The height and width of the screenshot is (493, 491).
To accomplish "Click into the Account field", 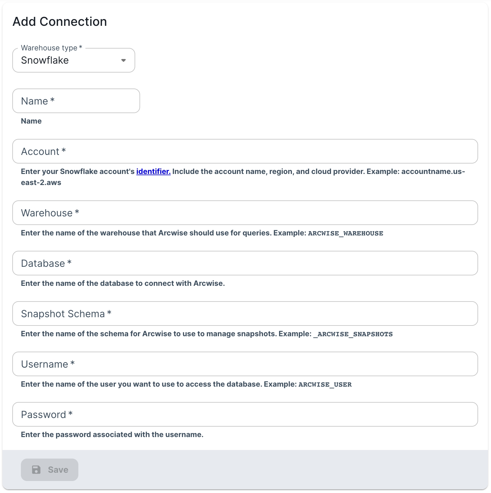I will click(x=245, y=151).
